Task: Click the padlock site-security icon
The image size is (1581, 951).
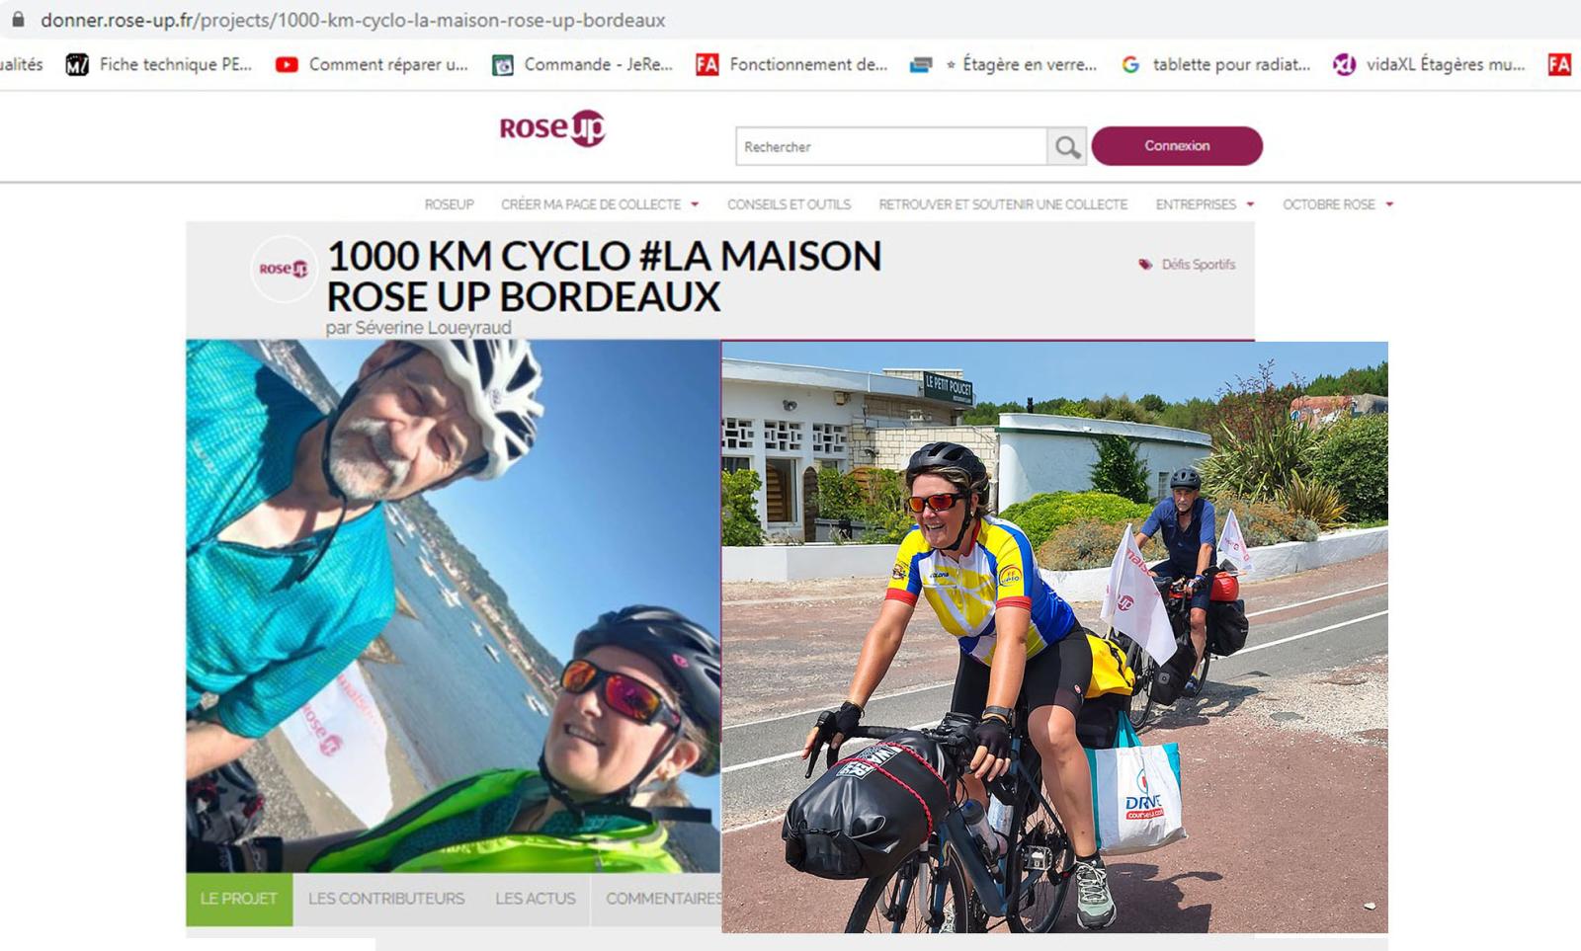Action: tap(18, 19)
